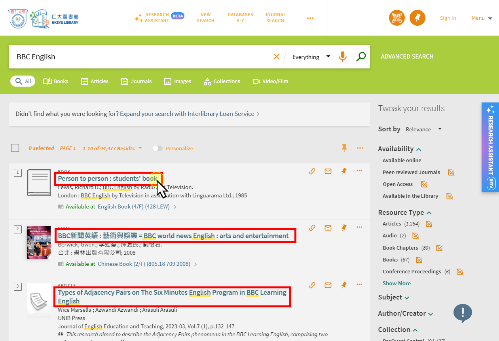This screenshot has height=341, width=499.
Task: Email the BBC world news English record
Action: [x=328, y=228]
